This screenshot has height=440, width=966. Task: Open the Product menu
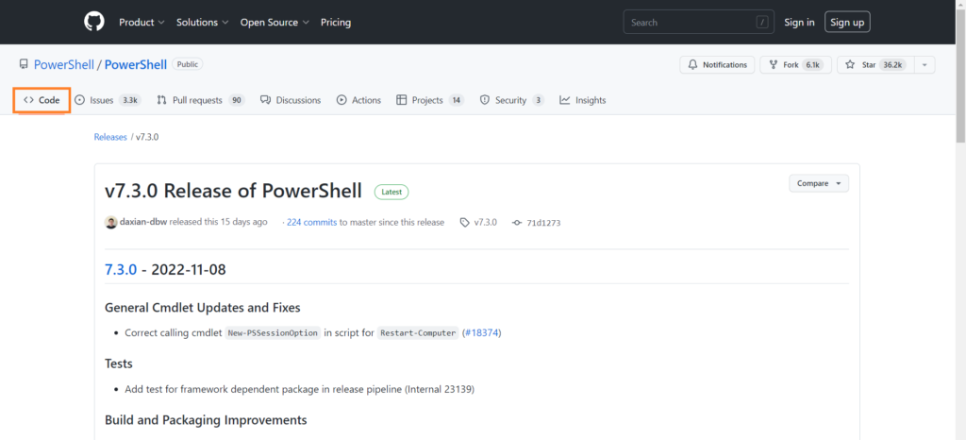click(142, 22)
